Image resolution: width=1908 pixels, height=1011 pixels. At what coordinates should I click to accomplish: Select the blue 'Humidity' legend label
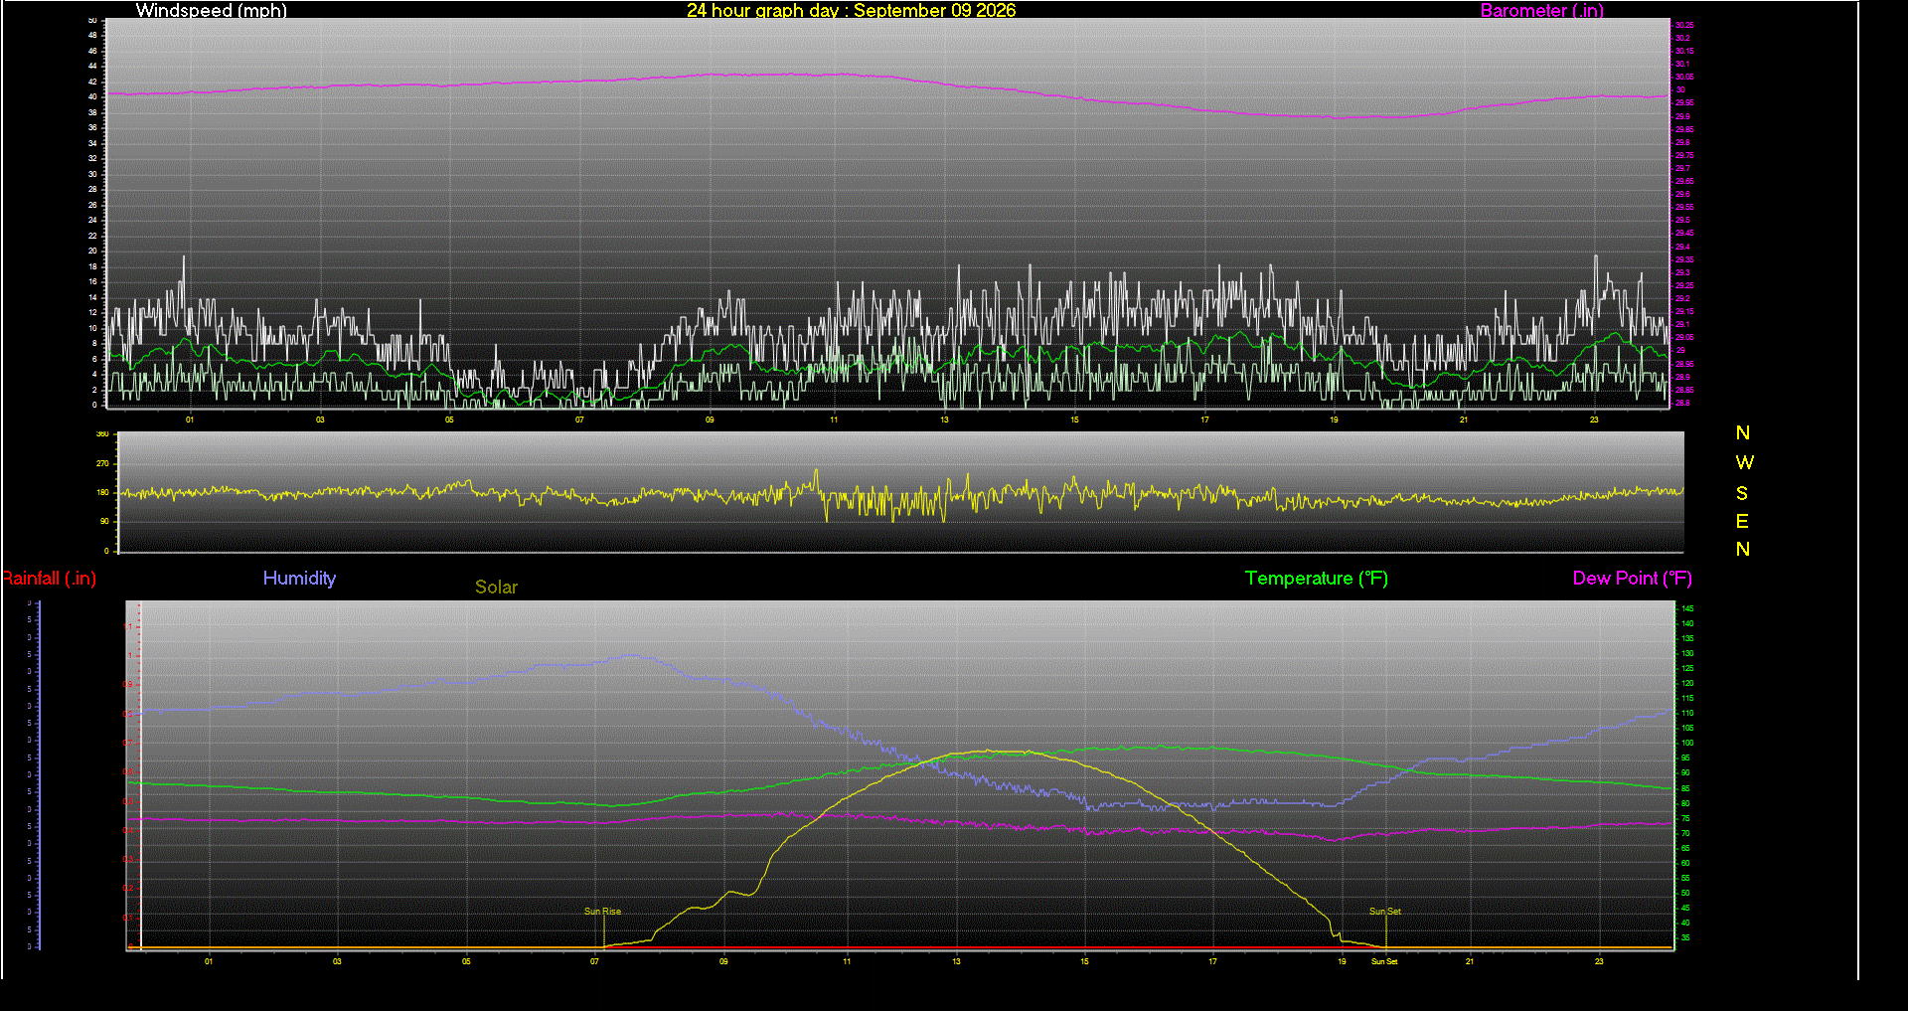tap(299, 579)
